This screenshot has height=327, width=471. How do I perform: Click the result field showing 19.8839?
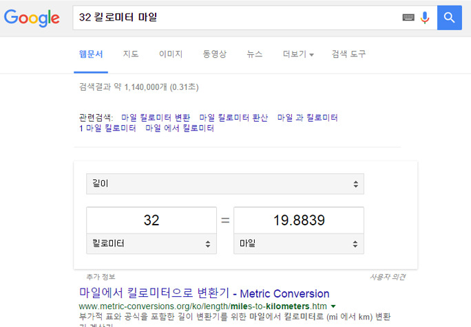[x=299, y=221]
